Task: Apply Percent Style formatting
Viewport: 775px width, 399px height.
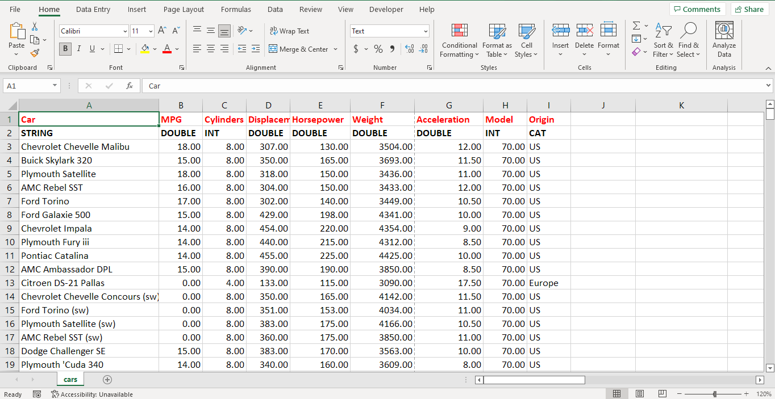Action: (378, 49)
